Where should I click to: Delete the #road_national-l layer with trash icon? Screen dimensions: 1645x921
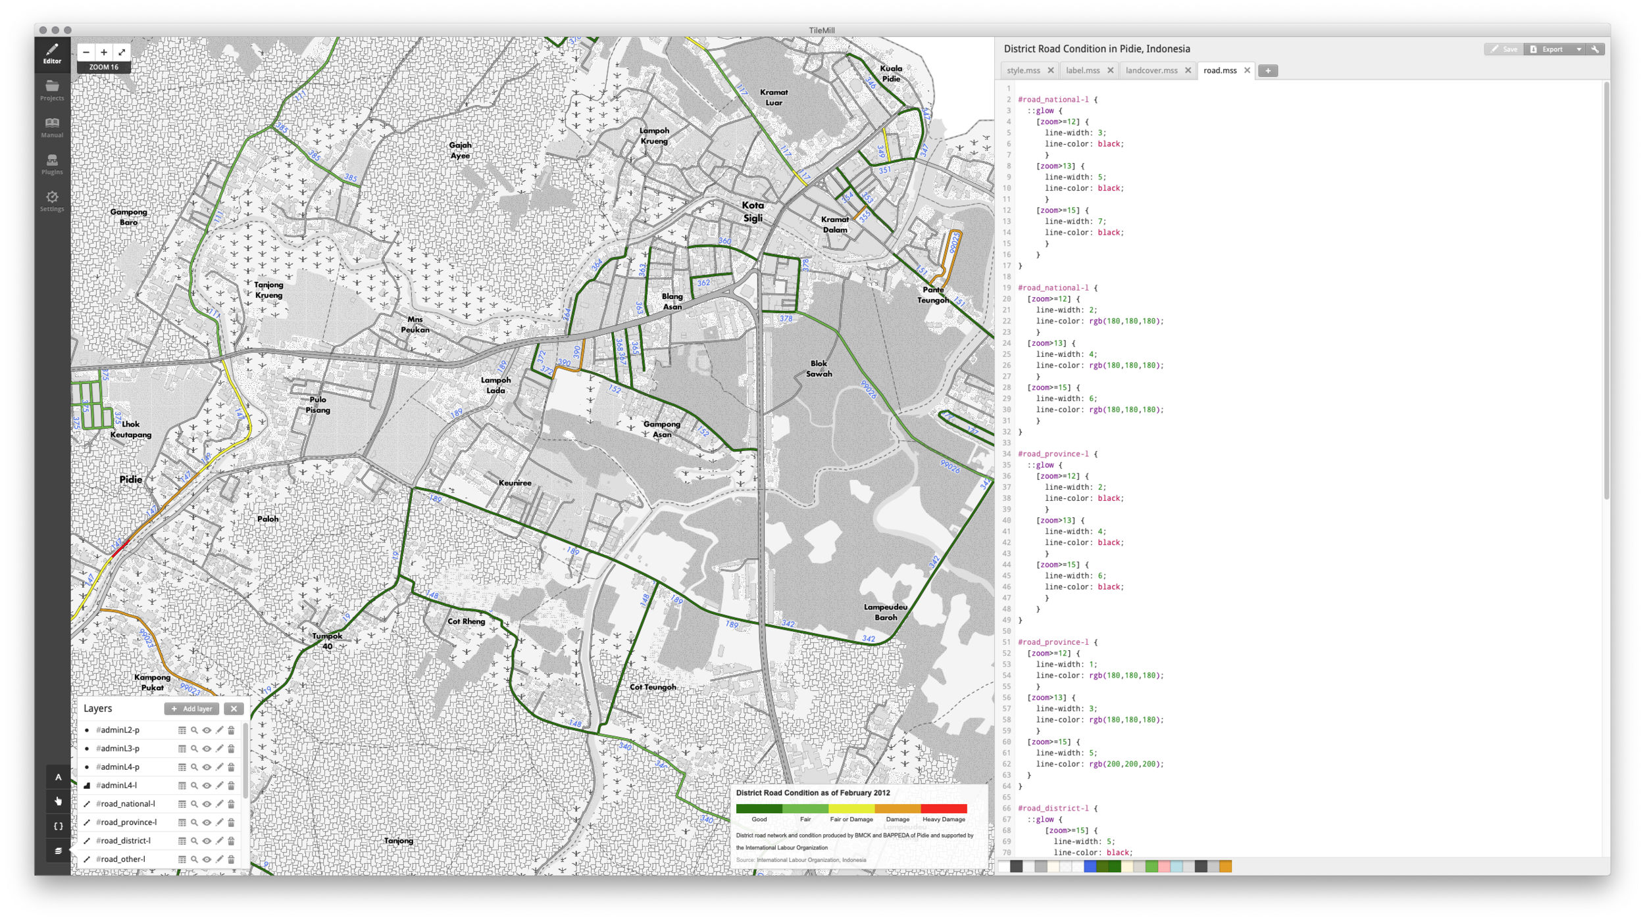(x=232, y=804)
